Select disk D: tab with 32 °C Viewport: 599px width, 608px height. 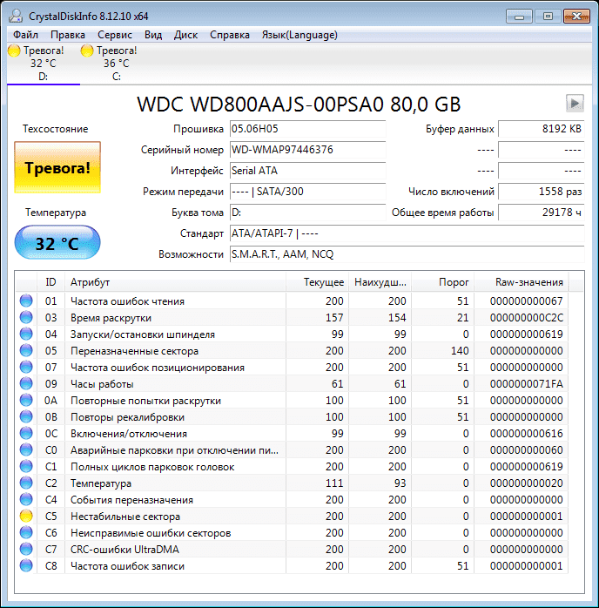click(x=43, y=64)
